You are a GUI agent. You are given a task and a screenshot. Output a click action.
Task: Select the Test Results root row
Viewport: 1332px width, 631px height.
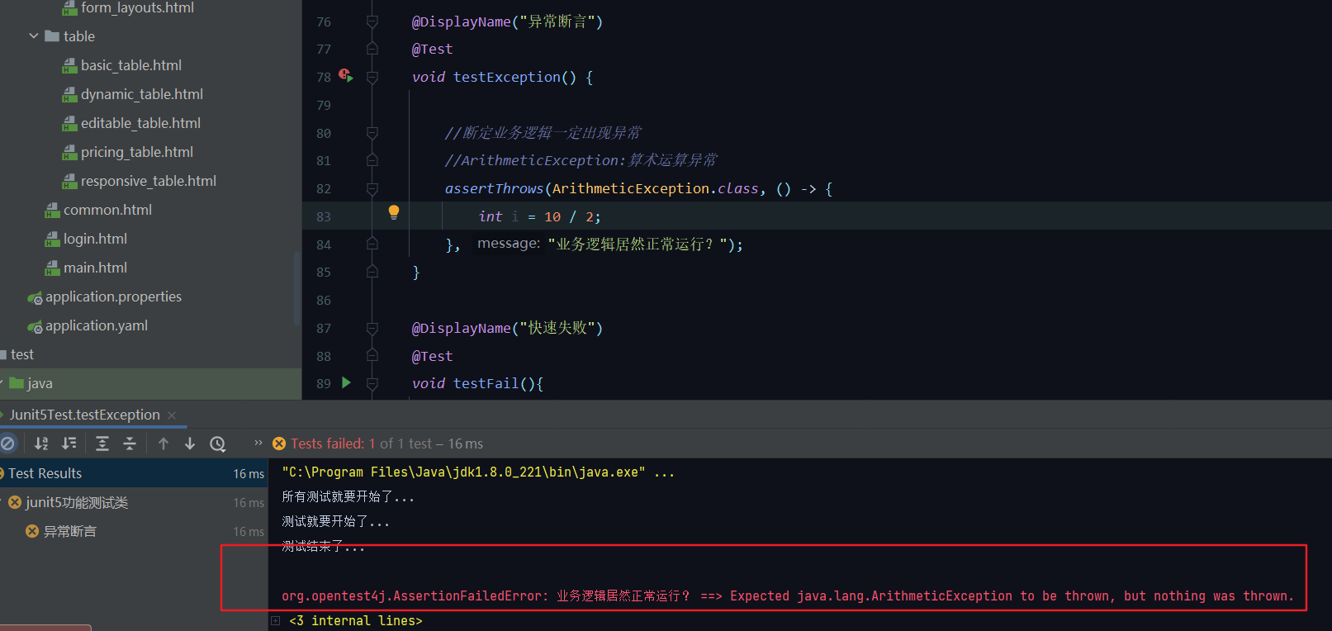coord(134,473)
